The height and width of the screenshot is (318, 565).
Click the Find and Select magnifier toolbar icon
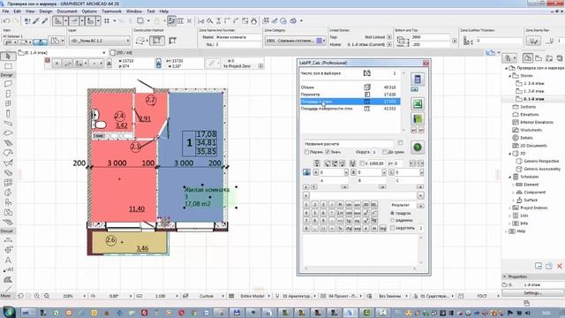210,21
